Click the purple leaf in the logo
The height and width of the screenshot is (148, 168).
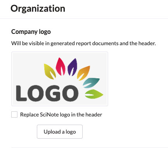click(x=72, y=67)
